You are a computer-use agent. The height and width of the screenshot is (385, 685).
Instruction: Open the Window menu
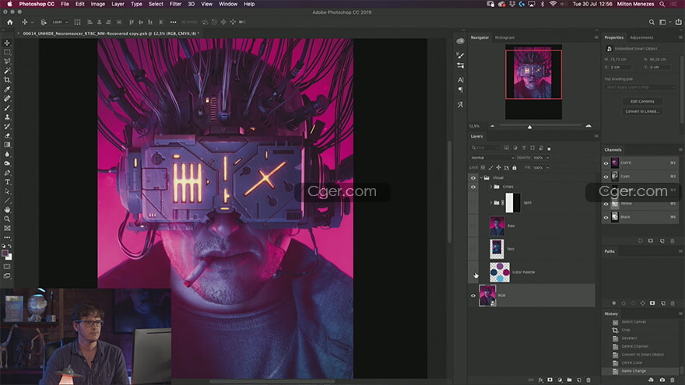(228, 4)
